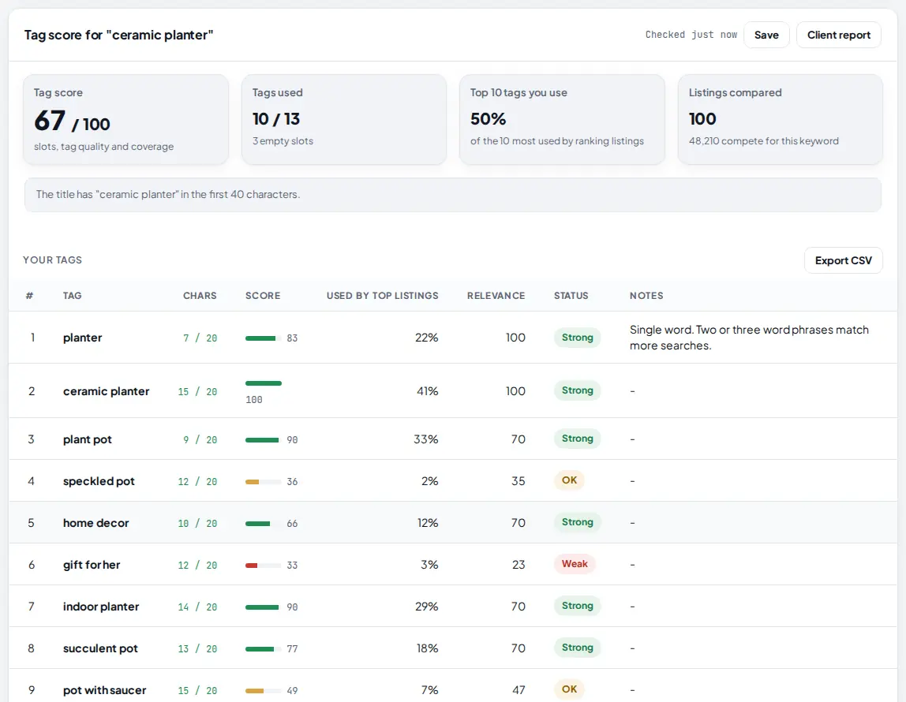The height and width of the screenshot is (702, 906).
Task: Select the 'pot with saucer' tag
Action: 105,690
